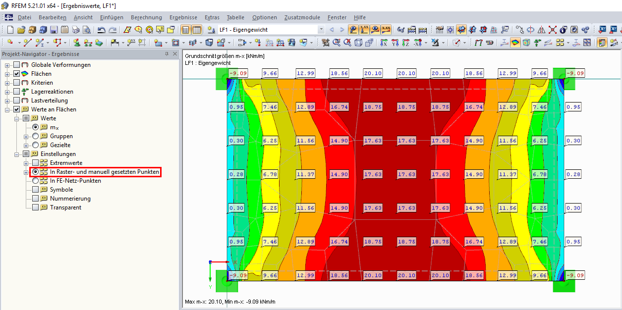Click view in X direction icon
The image size is (622, 310).
coord(383,43)
